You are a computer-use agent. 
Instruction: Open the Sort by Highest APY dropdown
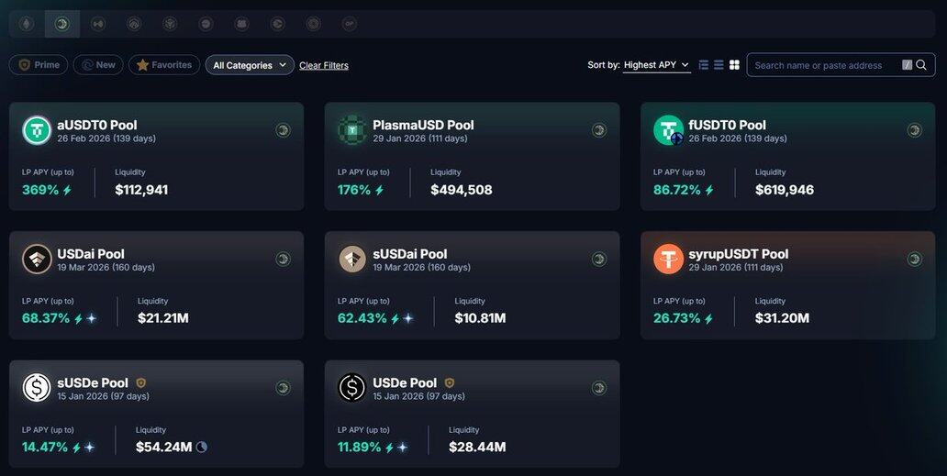point(657,65)
